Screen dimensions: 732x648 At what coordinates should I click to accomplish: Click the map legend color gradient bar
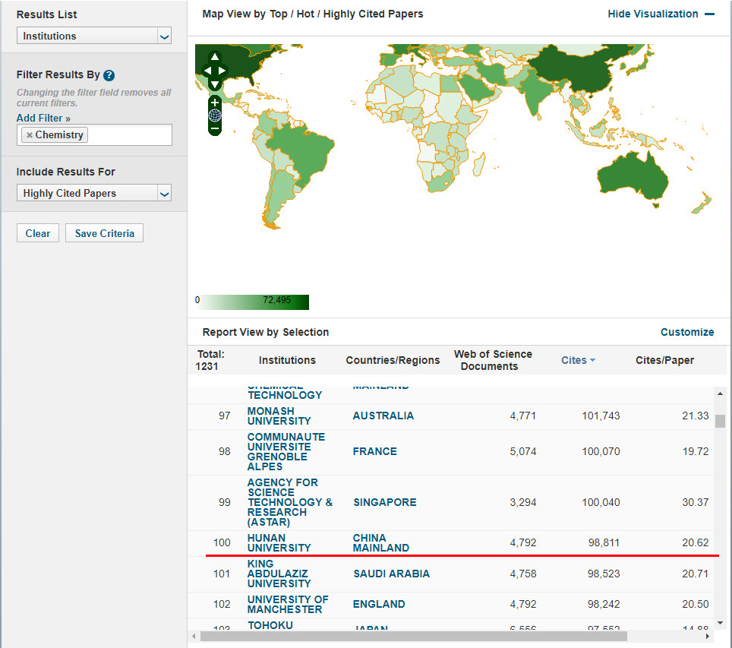point(254,301)
